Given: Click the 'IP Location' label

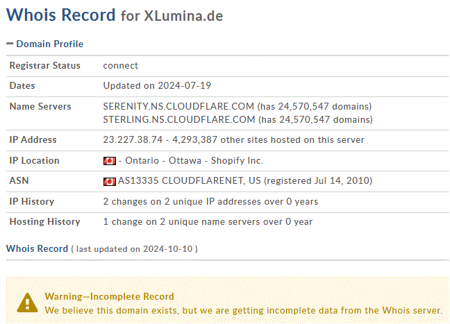Looking at the screenshot, I should tap(35, 160).
